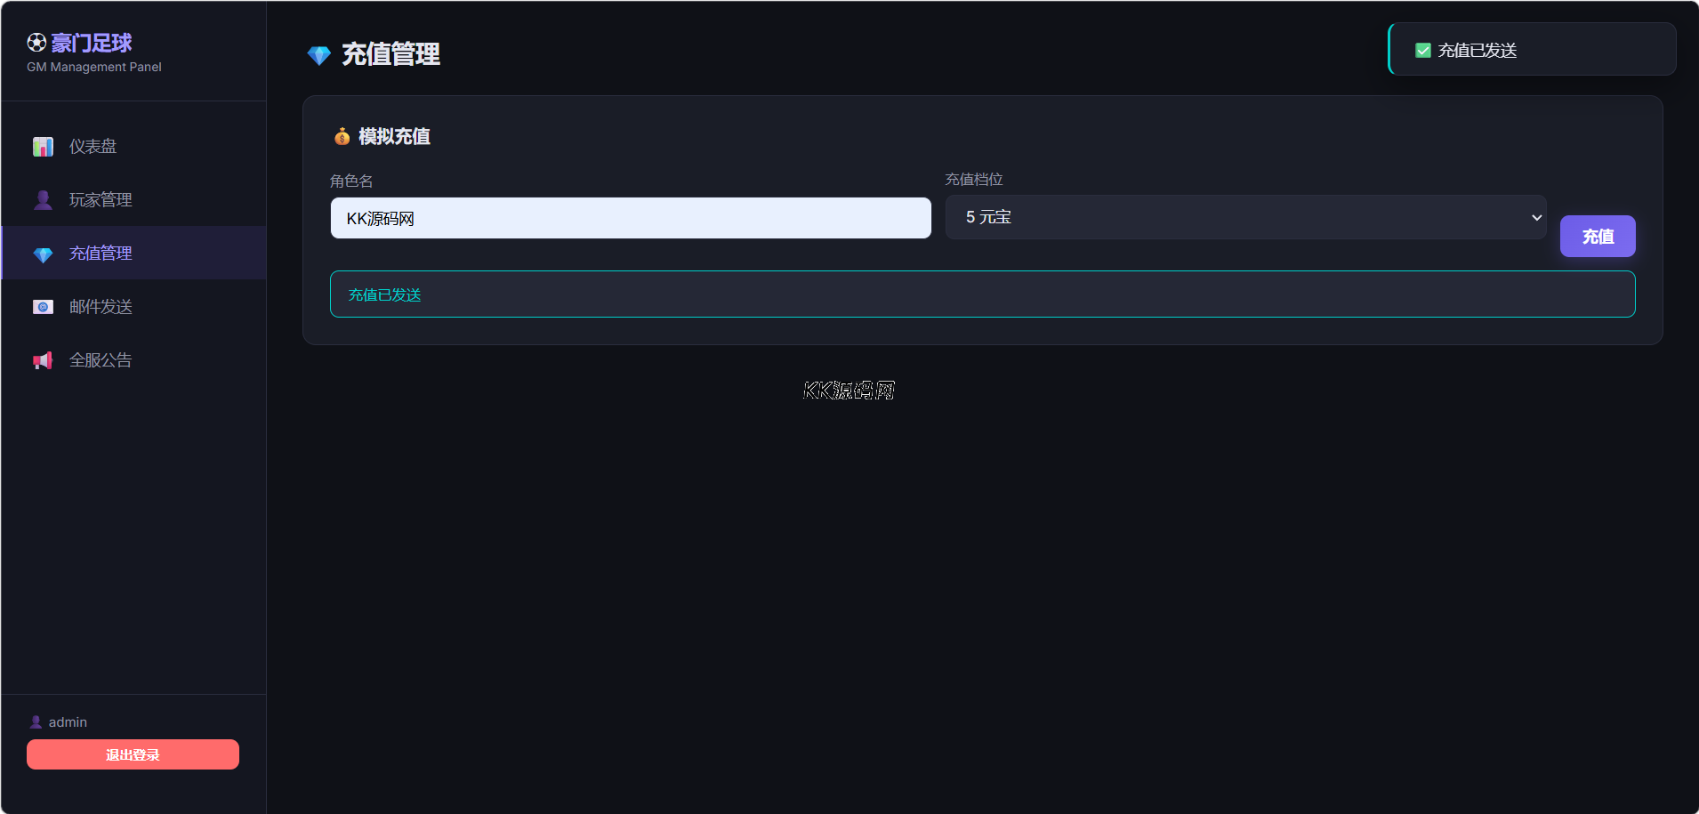Click the green checkmark in notification

(x=1423, y=51)
